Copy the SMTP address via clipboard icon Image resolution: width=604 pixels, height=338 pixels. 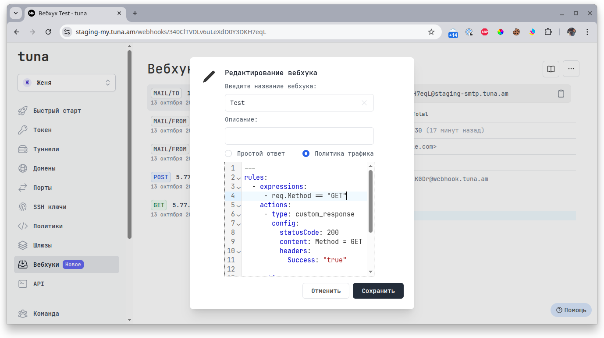coord(561,94)
